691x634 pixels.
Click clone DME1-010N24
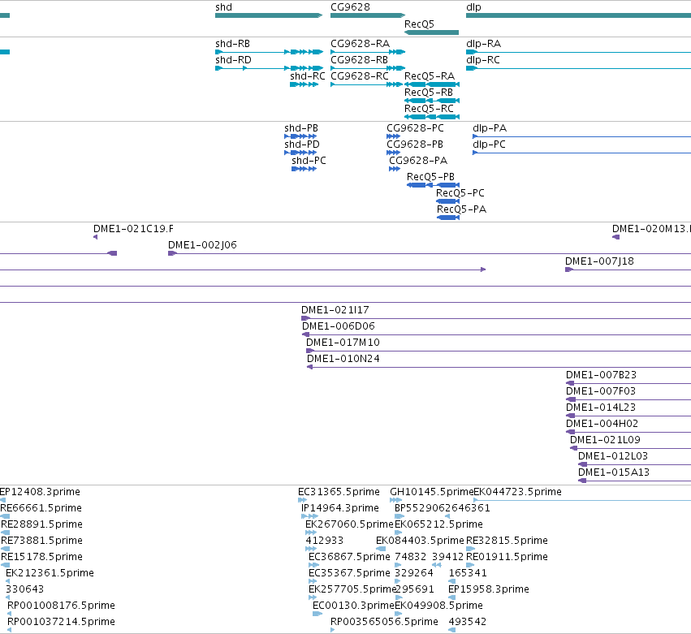[499, 367]
